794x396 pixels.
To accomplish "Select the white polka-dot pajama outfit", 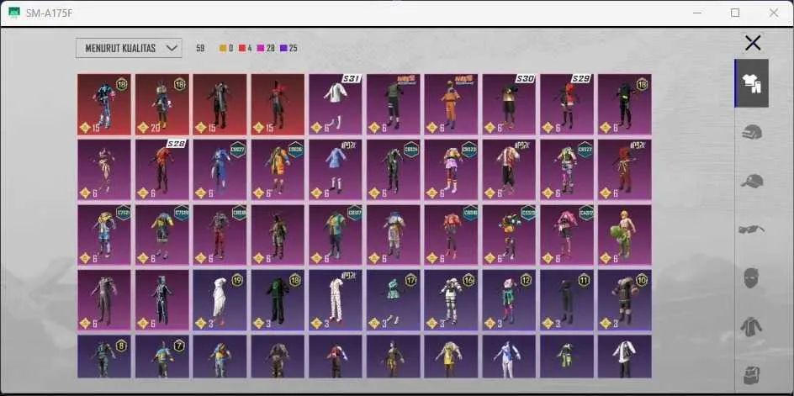I will point(336,300).
